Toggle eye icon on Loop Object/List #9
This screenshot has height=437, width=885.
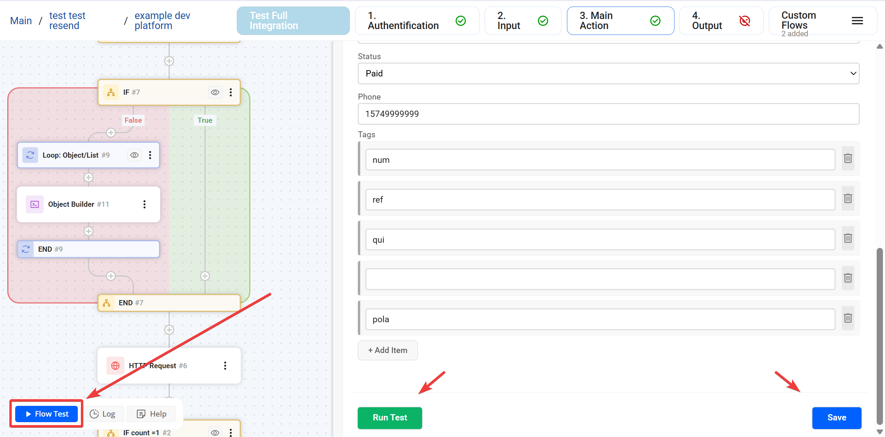click(x=134, y=155)
